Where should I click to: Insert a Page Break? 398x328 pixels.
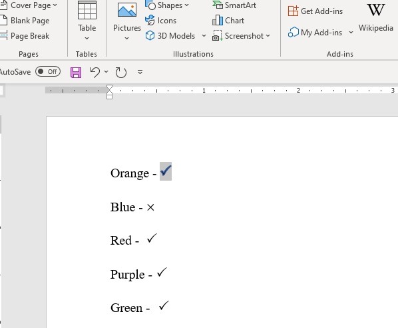coord(25,36)
